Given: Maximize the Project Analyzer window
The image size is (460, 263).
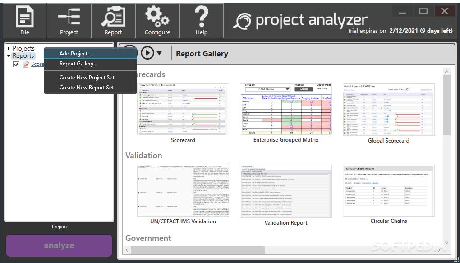Looking at the screenshot, I should [423, 11].
